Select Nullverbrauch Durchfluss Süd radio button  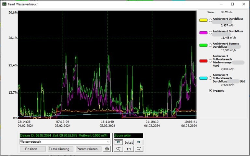click(x=210, y=78)
